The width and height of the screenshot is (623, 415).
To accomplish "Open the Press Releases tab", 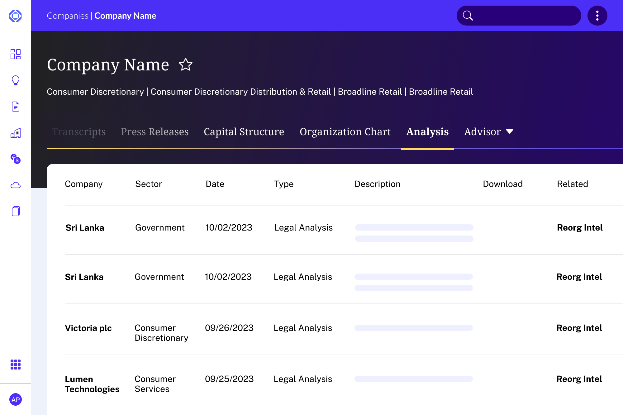I will pos(155,132).
